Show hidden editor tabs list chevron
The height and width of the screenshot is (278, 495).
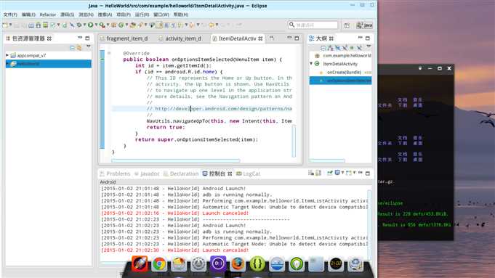(x=272, y=38)
